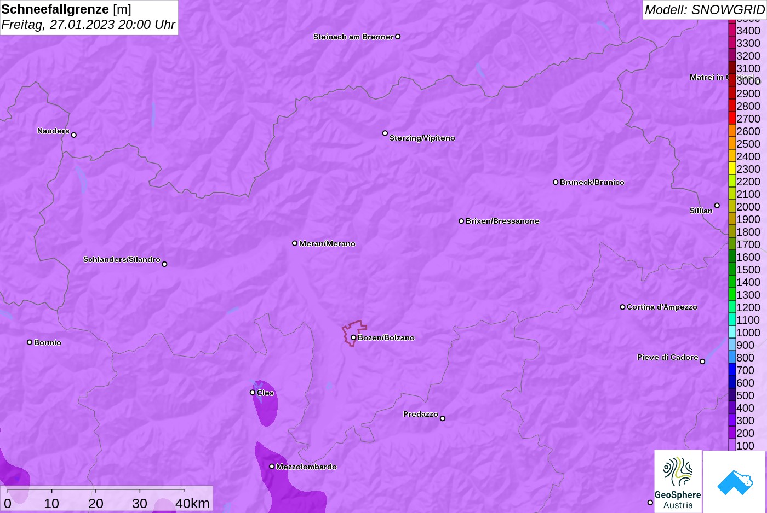Screen dimensions: 767x513
Task: Click the legend value '3400'
Action: (748, 31)
